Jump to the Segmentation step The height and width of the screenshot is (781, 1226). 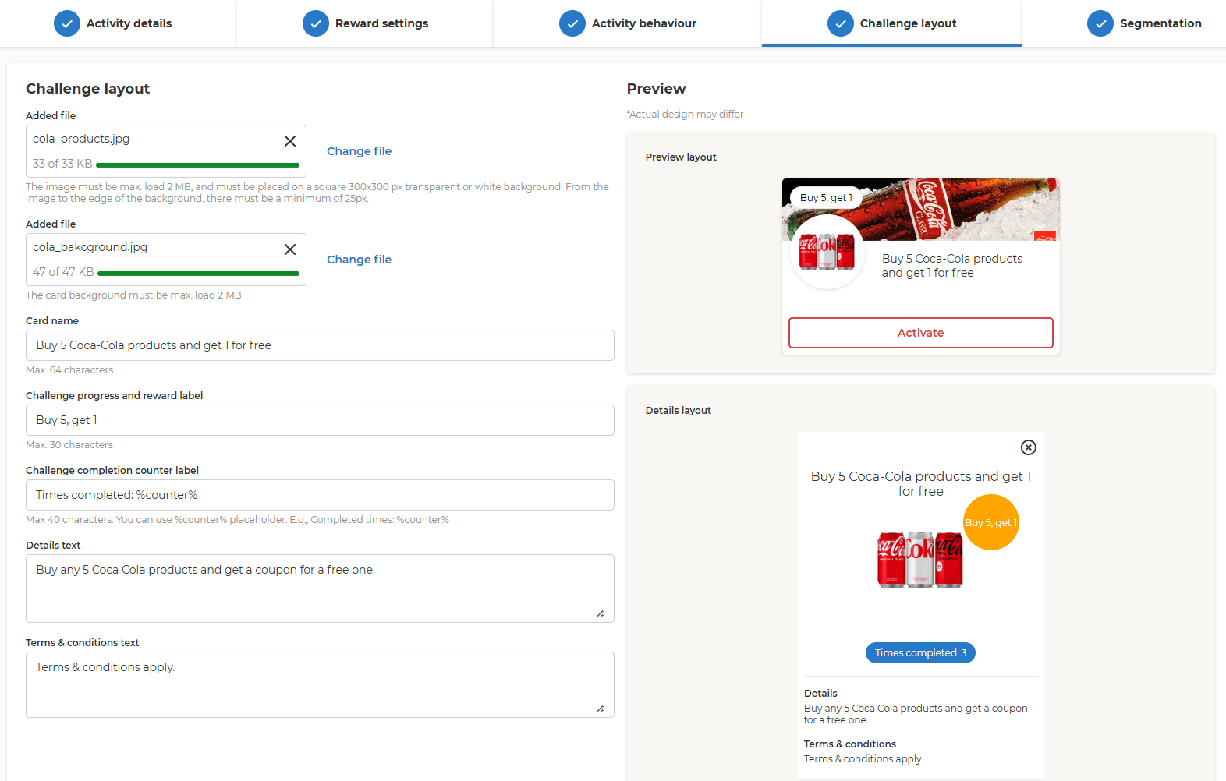tap(1144, 23)
